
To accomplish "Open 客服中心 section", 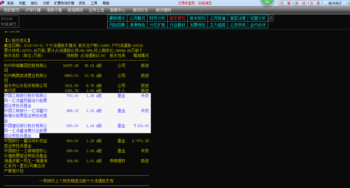I will [x=118, y=10].
